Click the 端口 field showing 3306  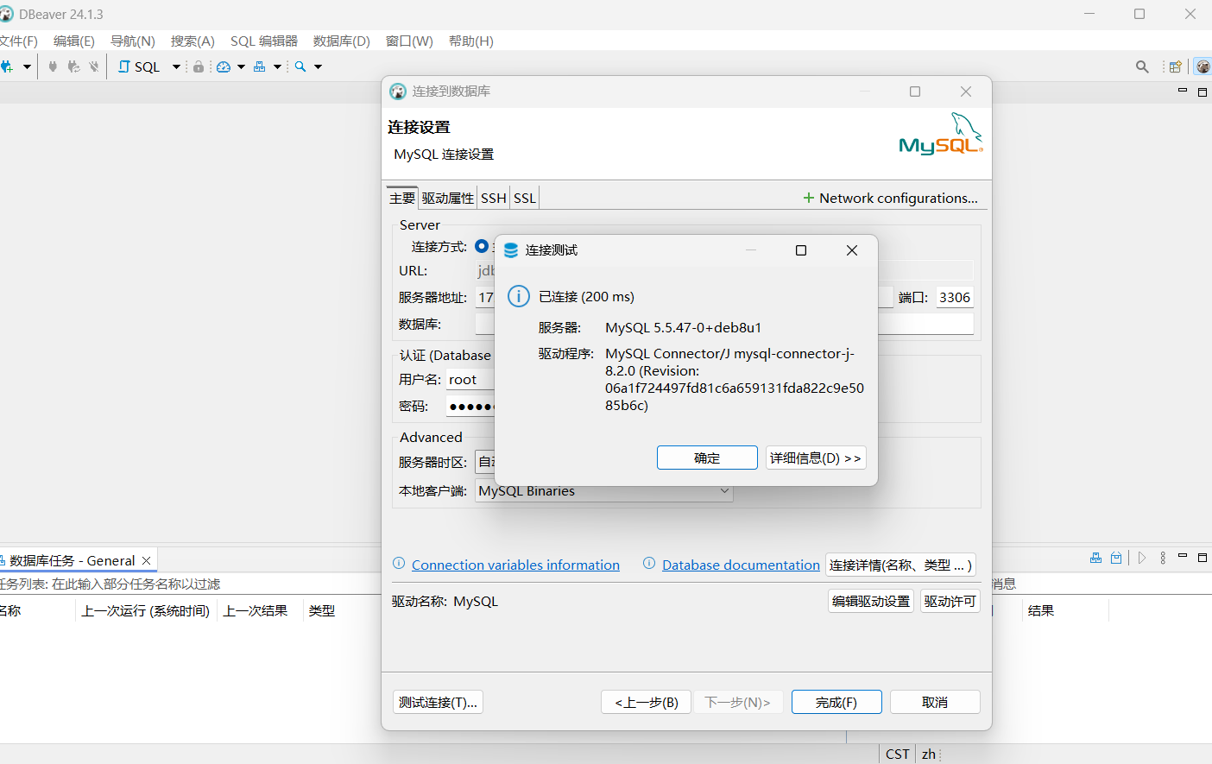point(955,297)
